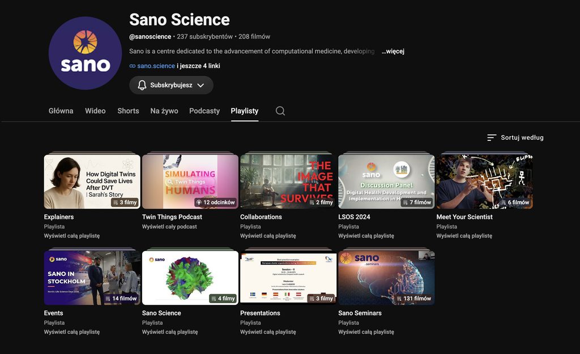Click the '4 filmy' badge on Sano Science
Image resolution: width=580 pixels, height=354 pixels.
(x=223, y=298)
